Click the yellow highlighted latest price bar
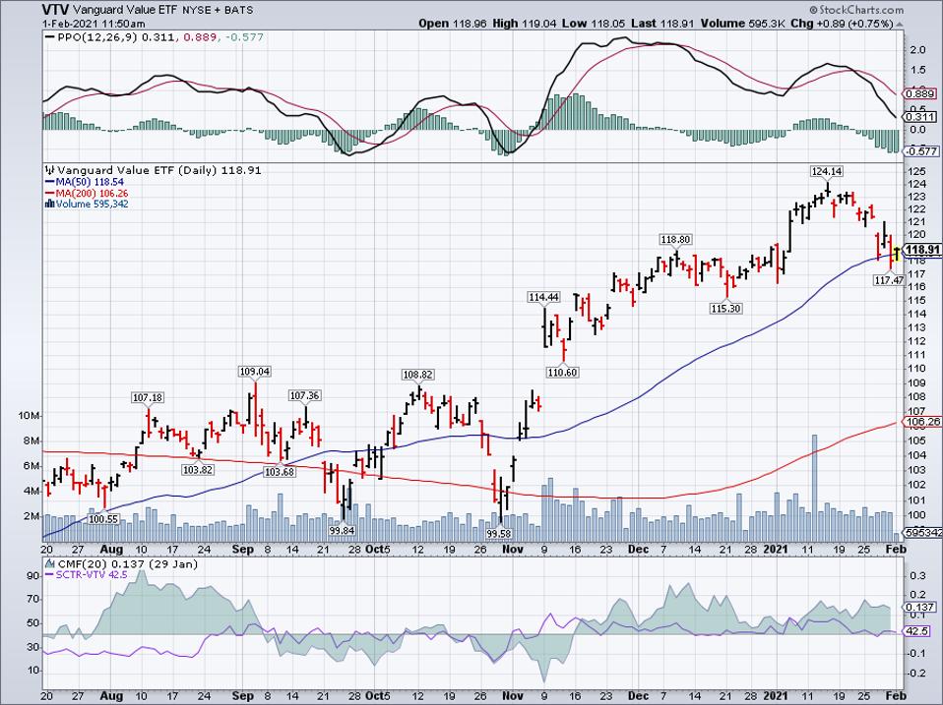The width and height of the screenshot is (943, 705). [x=897, y=254]
